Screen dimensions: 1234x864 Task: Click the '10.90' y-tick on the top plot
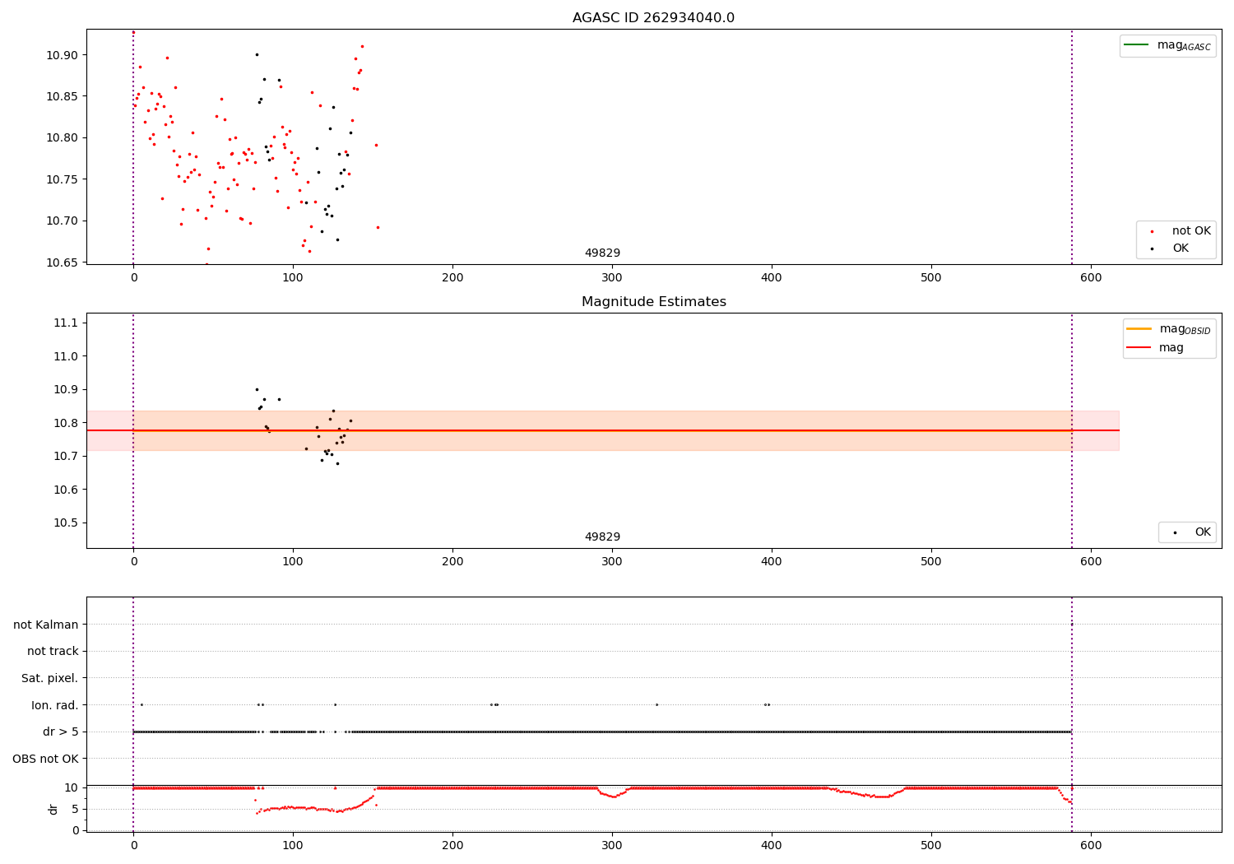pyautogui.click(x=63, y=55)
